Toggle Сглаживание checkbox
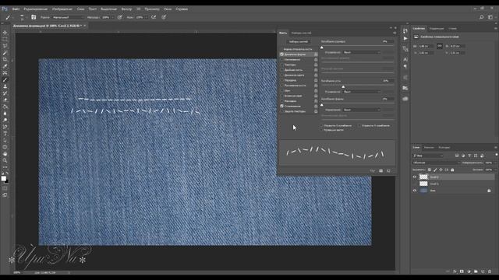499x280 pixels. click(282, 106)
